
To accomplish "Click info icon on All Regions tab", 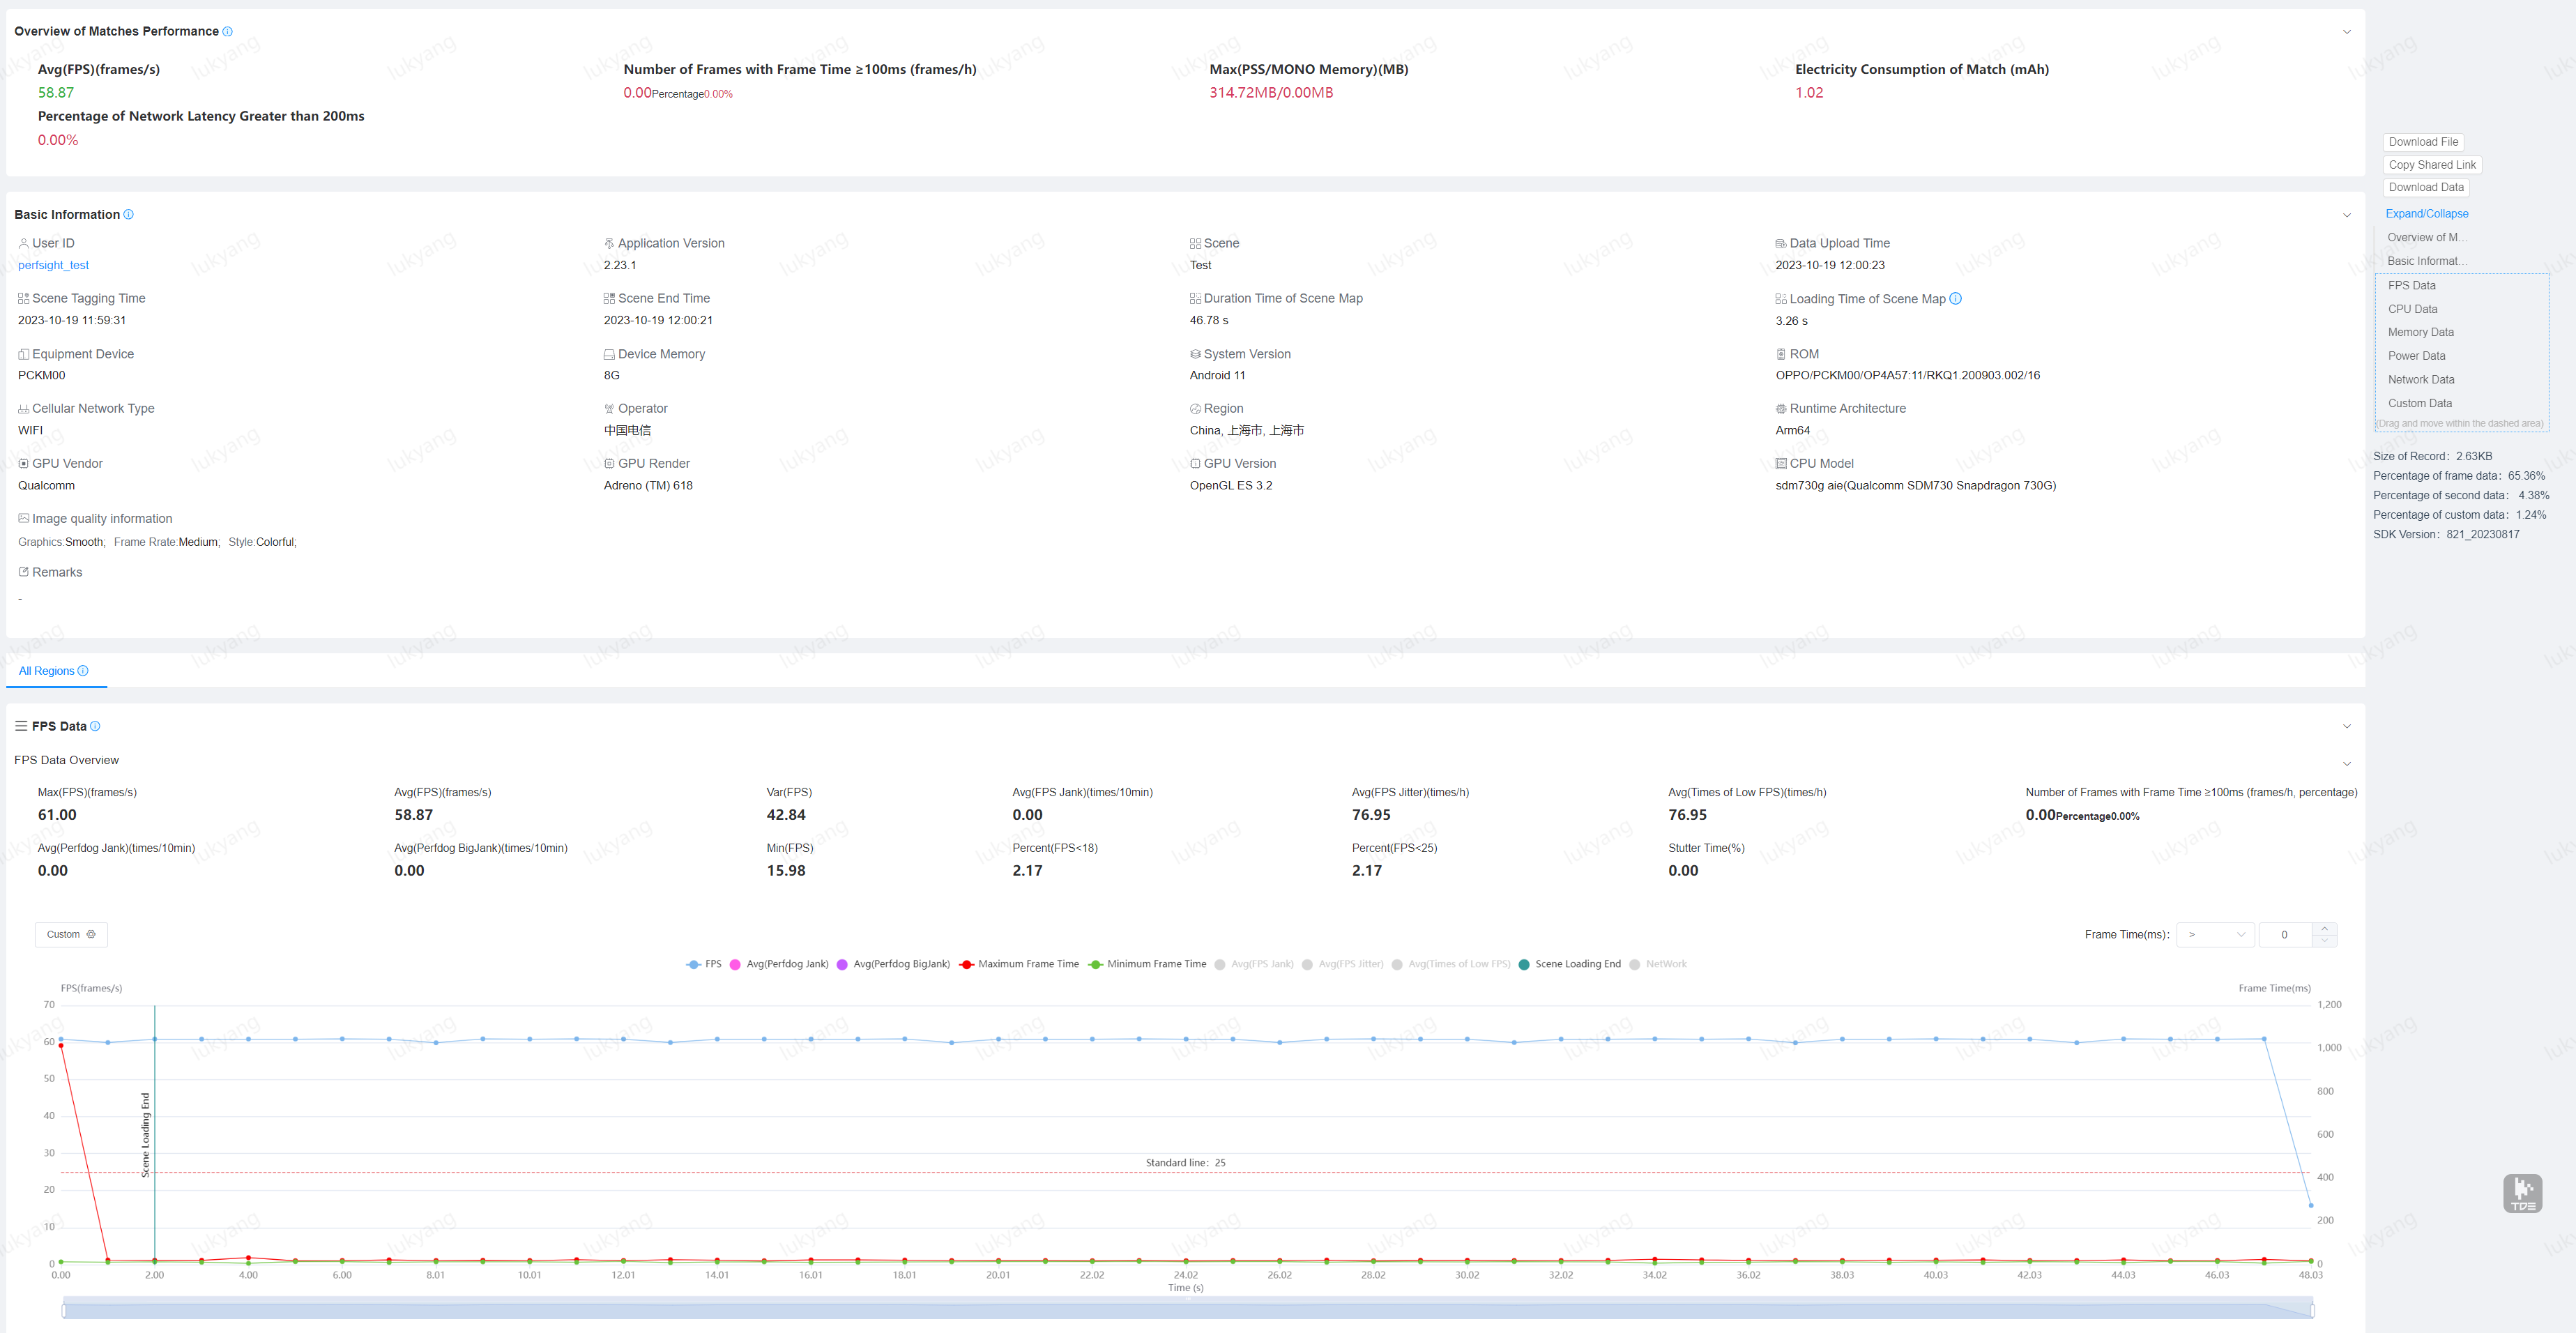I will (83, 672).
